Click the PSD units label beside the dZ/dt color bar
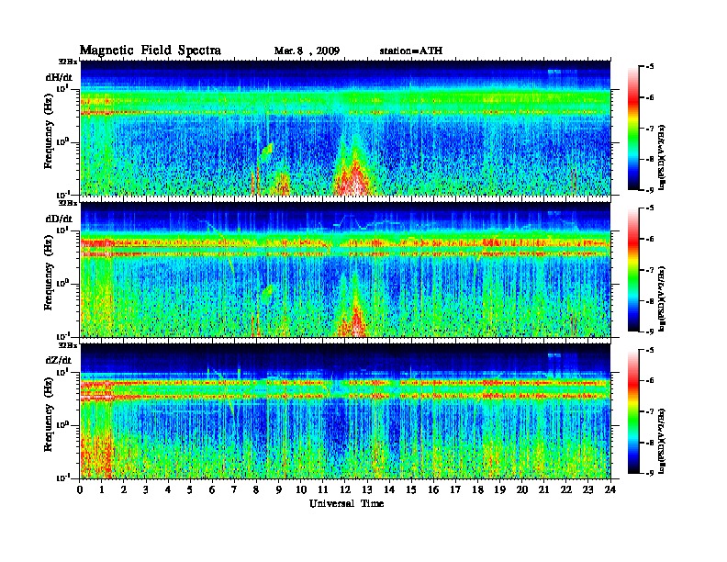Image resolution: width=727 pixels, height=562 pixels. pyautogui.click(x=662, y=440)
